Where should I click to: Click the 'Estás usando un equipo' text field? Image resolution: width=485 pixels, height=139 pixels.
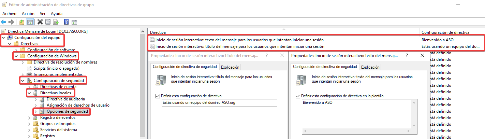pos(219,103)
